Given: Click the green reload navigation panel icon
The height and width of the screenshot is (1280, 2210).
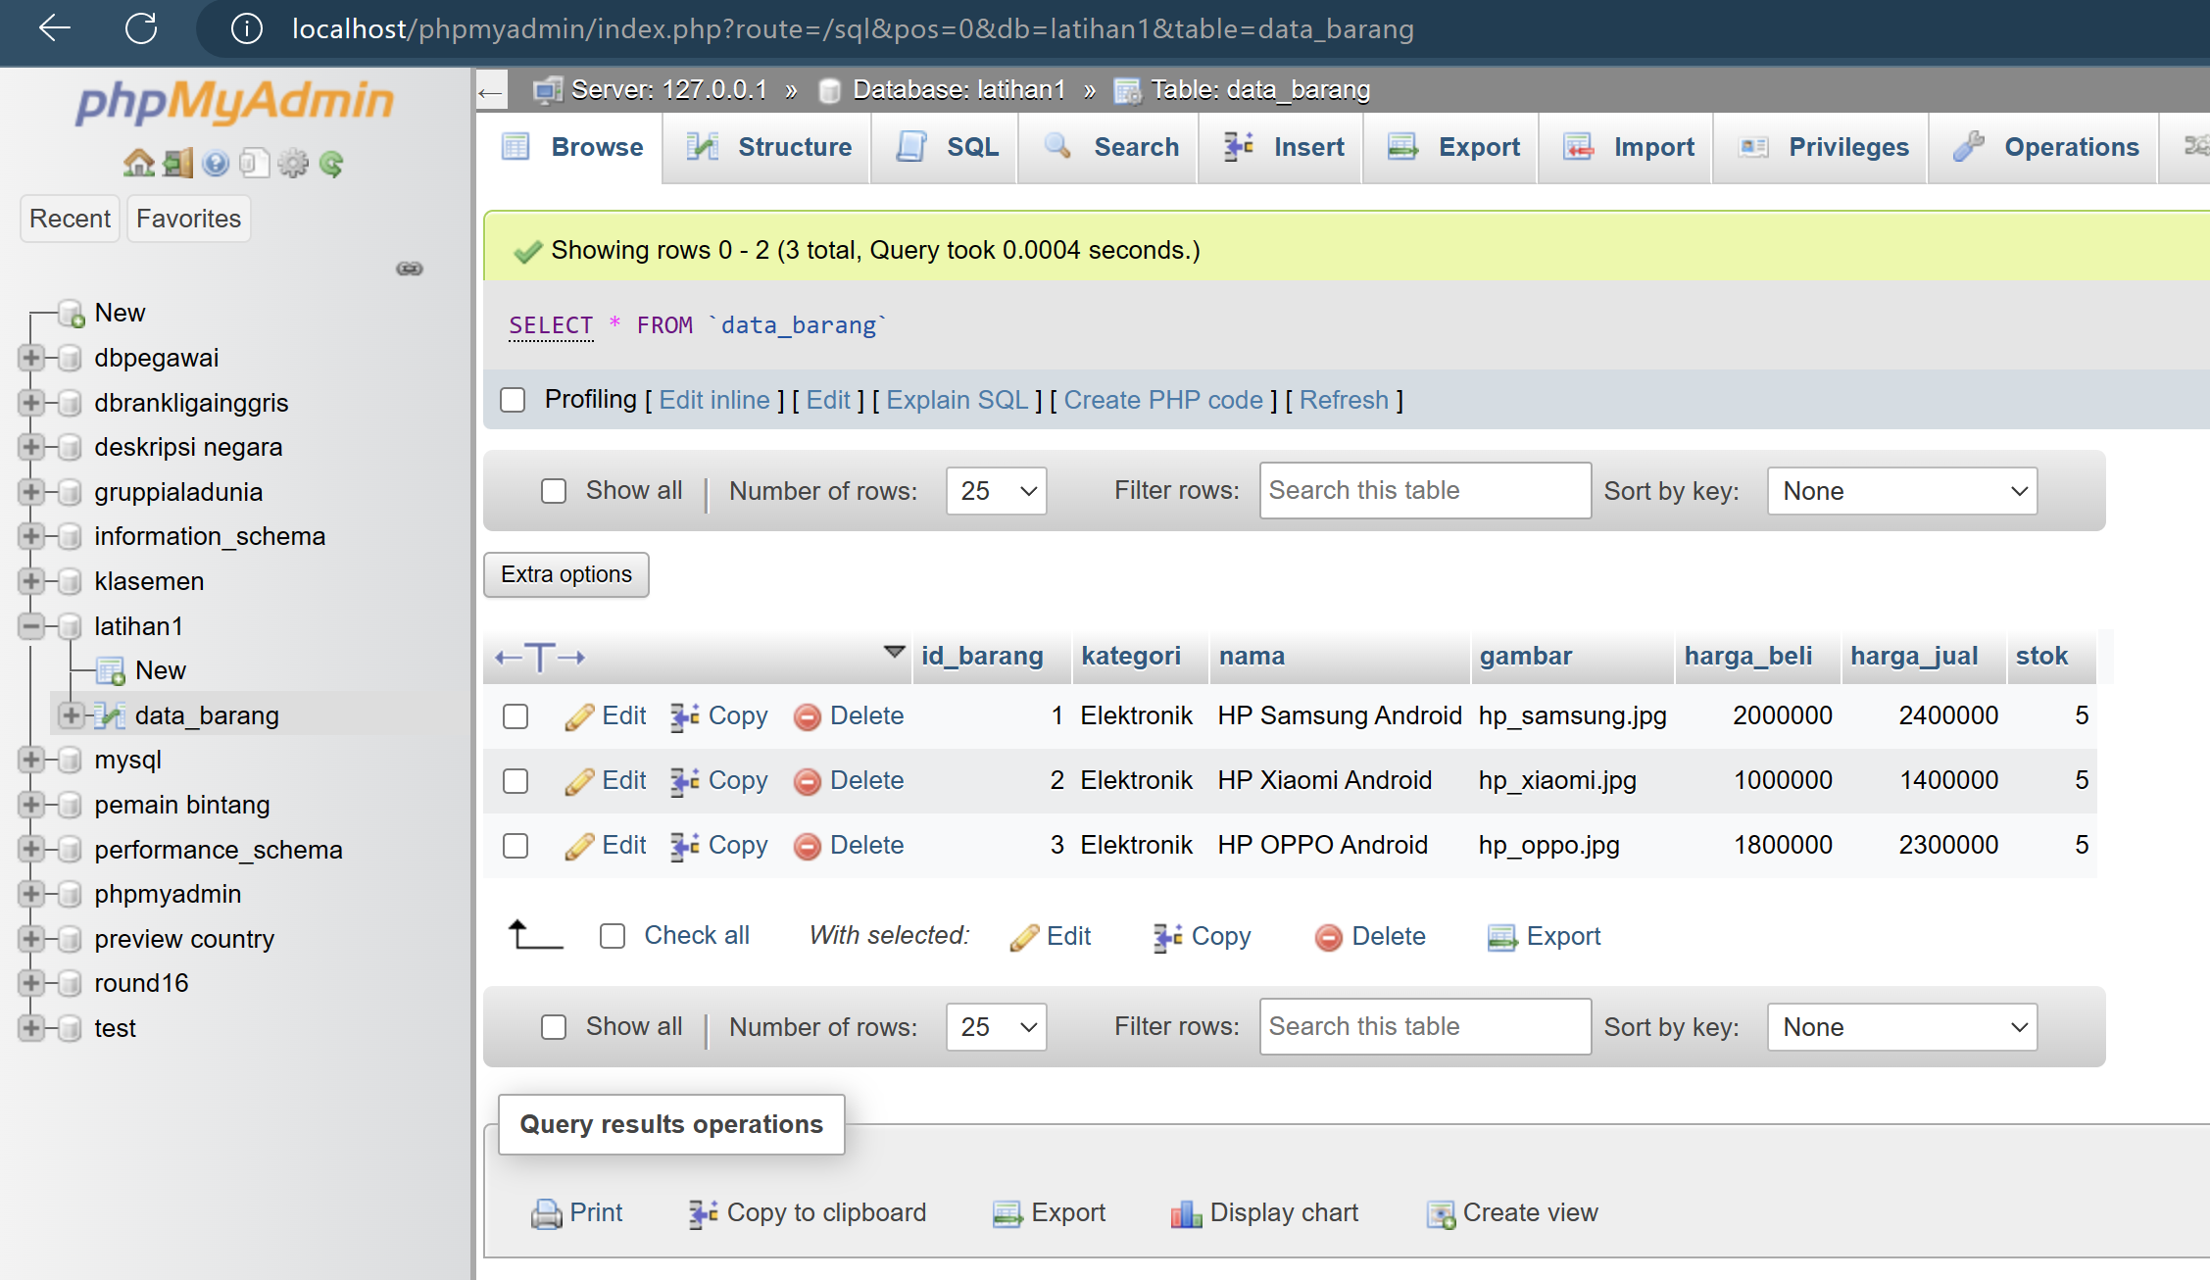Looking at the screenshot, I should pyautogui.click(x=331, y=163).
